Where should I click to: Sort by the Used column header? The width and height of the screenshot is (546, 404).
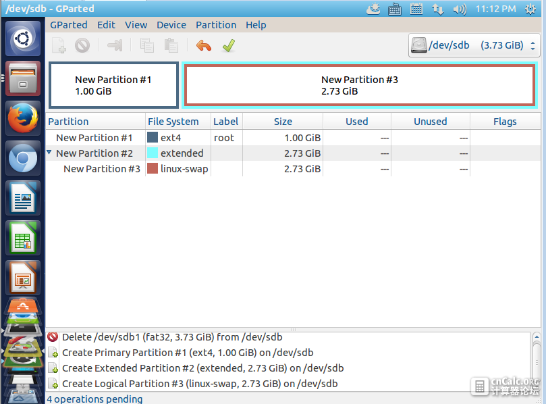tap(357, 122)
